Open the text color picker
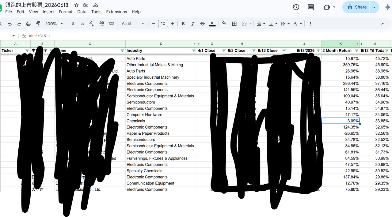 pyautogui.click(x=212, y=24)
